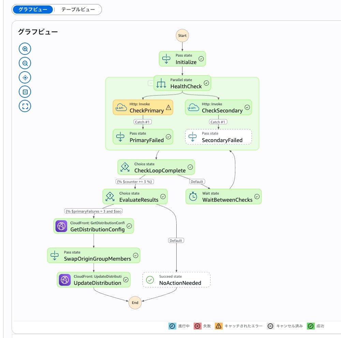This screenshot has height=338, width=341.
Task: Click the CheckPrimary caught-error warning icon
Action: (168, 107)
